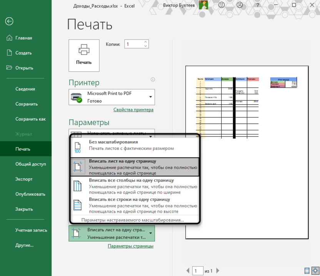
Task: Open Параметры страницы link
Action: [130, 246]
